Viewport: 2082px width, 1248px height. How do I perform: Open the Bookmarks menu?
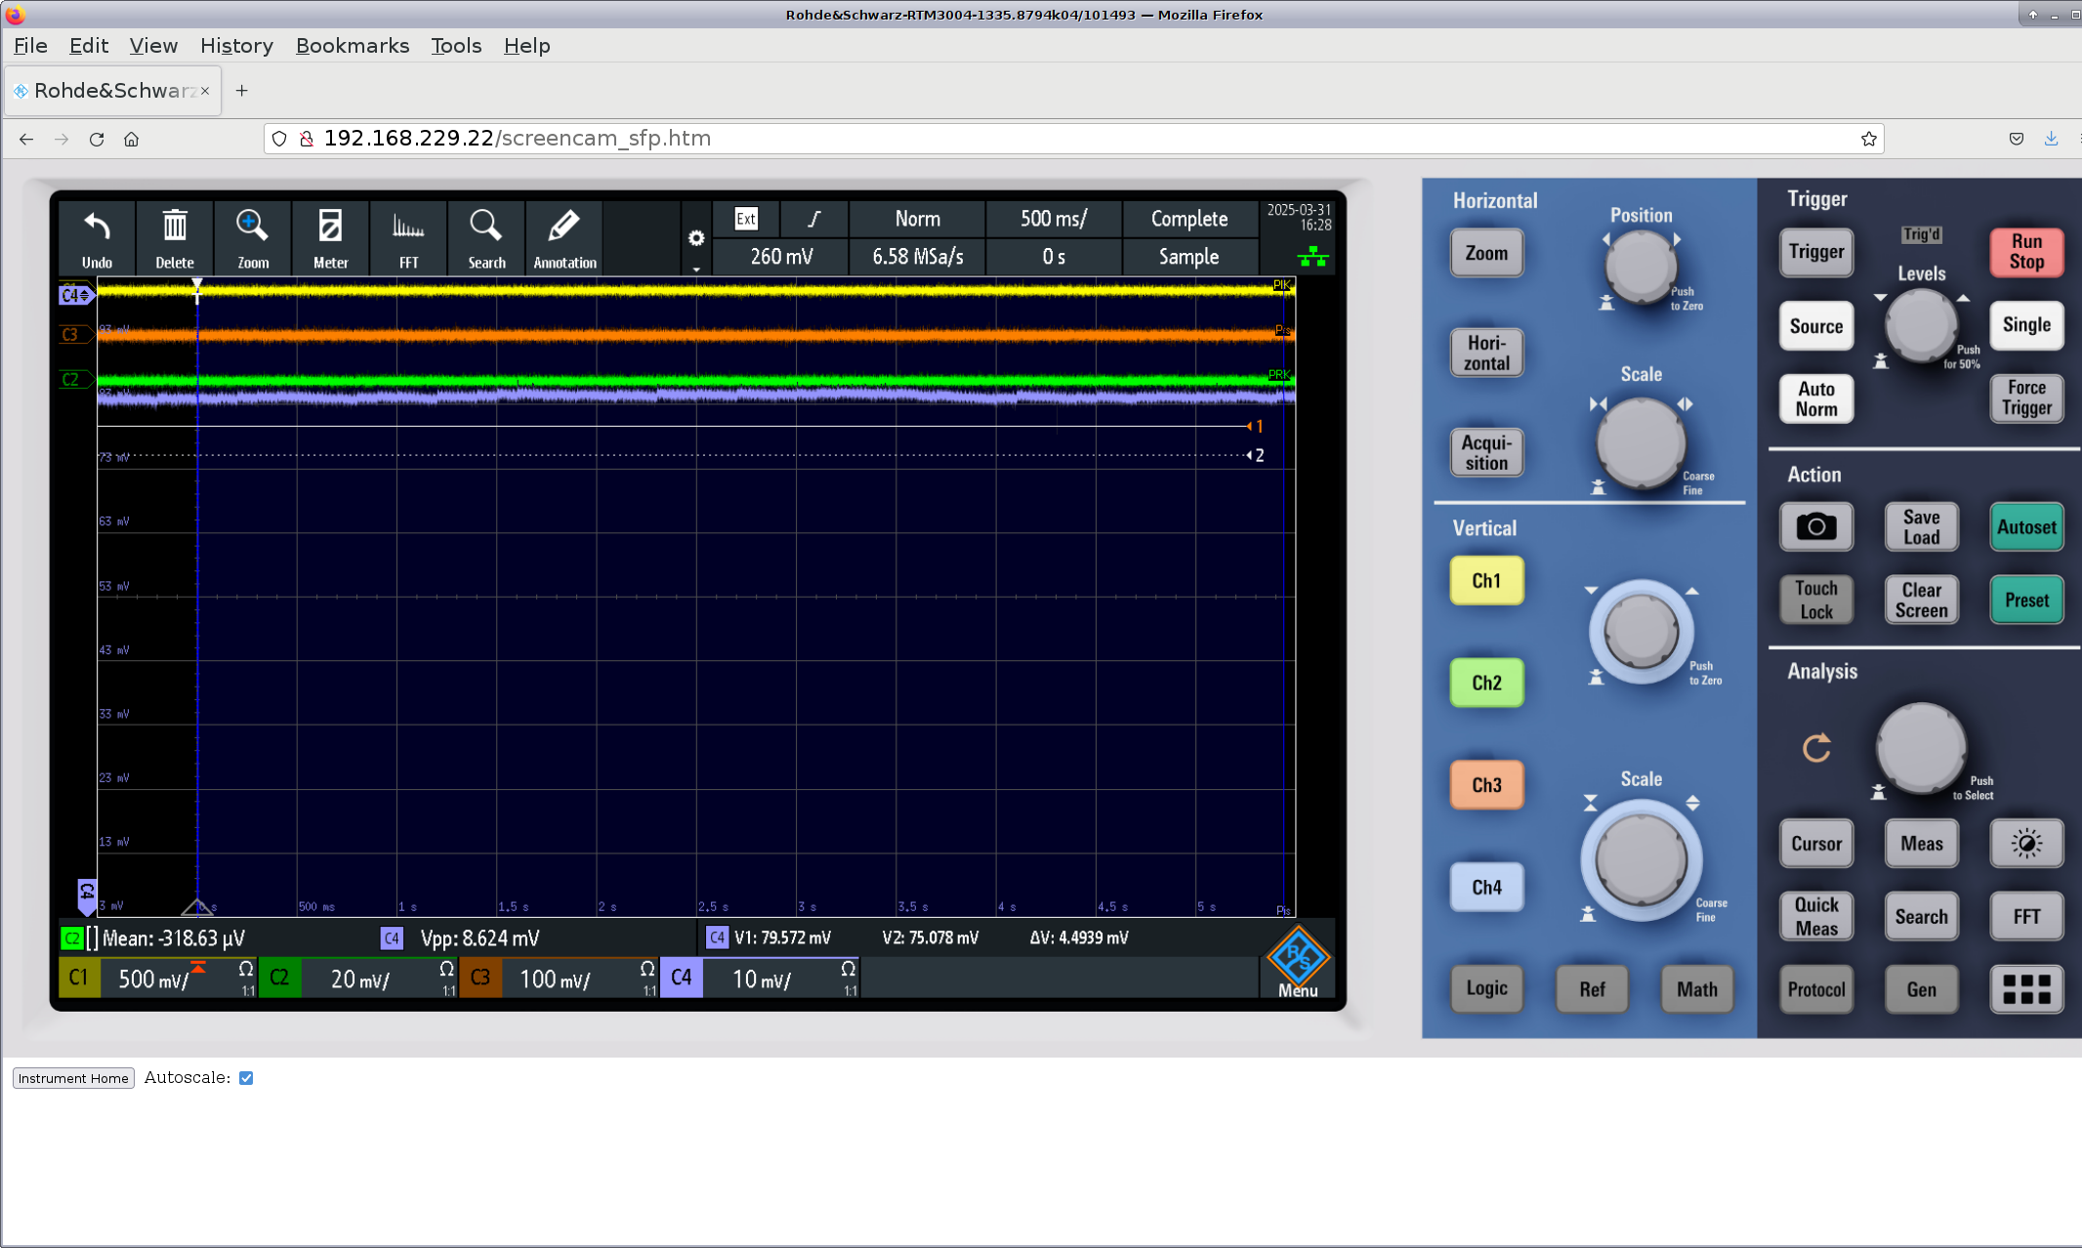pos(353,46)
